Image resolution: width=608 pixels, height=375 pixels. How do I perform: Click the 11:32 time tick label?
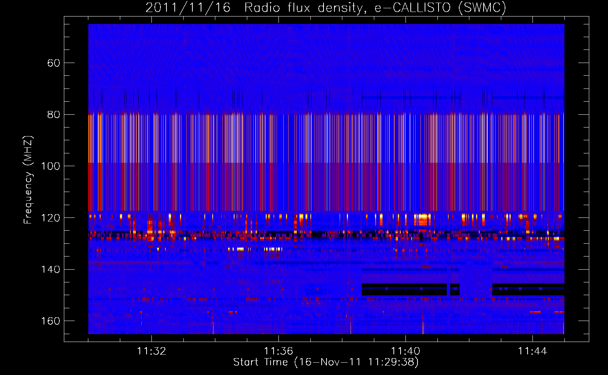151,351
